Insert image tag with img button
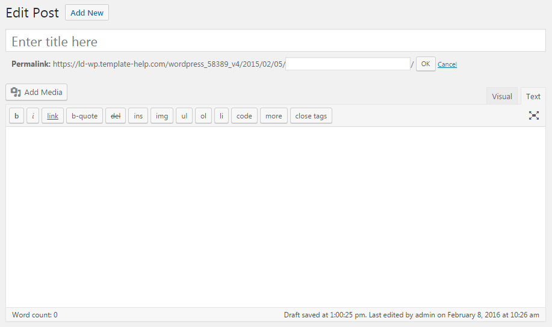The height and width of the screenshot is (327, 552). (x=162, y=115)
